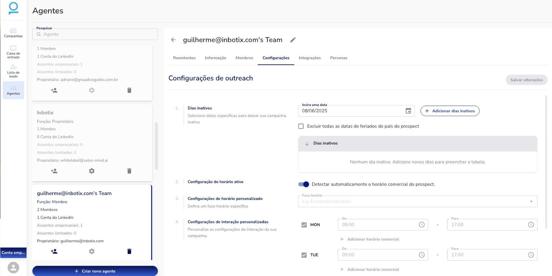This screenshot has width=552, height=276.
Task: Click the app logo at top left
Action: (x=13, y=8)
